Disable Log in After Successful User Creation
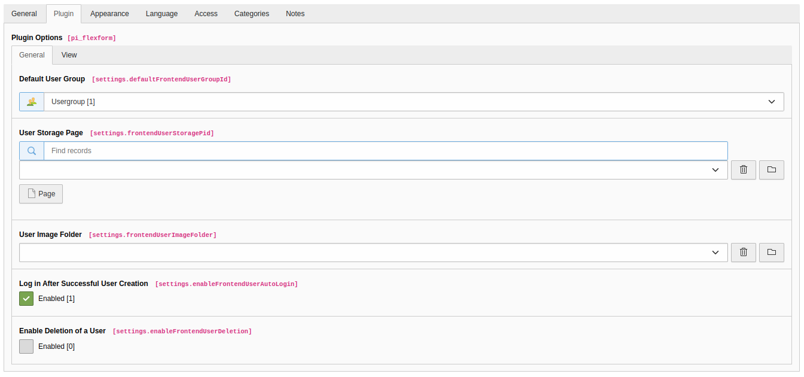This screenshot has height=377, width=804. click(26, 299)
